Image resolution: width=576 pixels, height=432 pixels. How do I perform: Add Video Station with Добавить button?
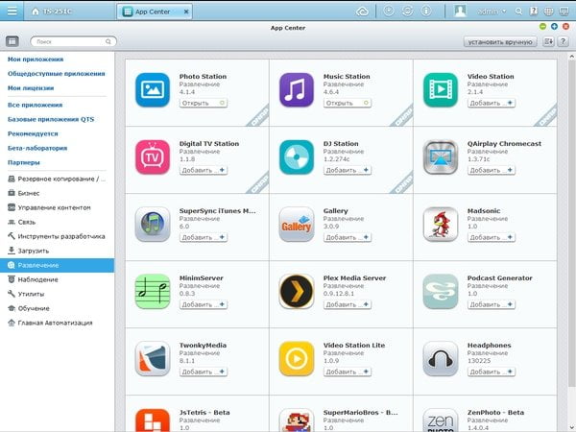click(x=492, y=103)
